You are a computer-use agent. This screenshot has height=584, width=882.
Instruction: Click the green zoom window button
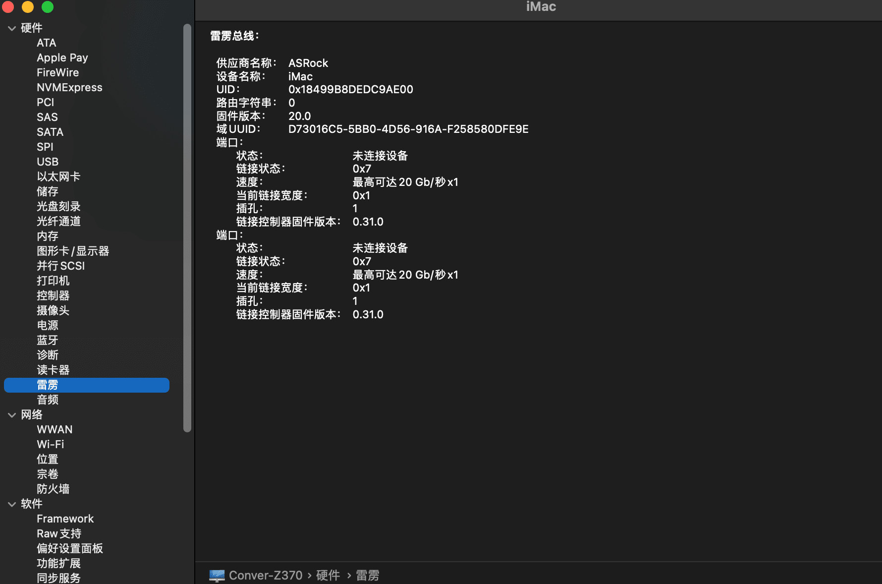48,7
